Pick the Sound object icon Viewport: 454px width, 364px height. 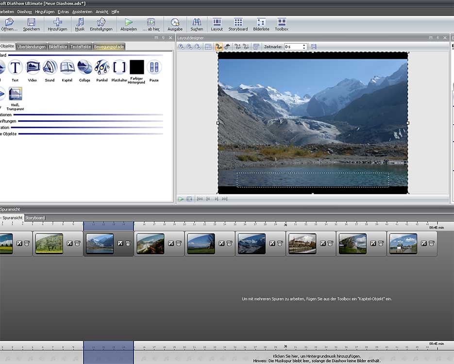click(50, 67)
